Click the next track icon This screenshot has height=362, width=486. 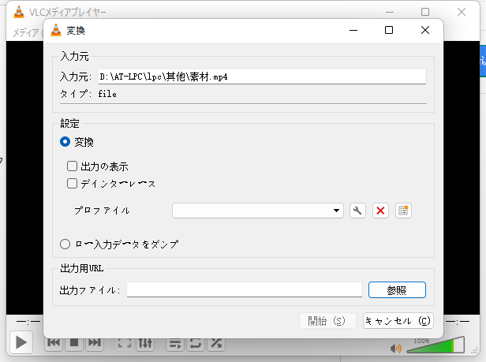click(94, 343)
